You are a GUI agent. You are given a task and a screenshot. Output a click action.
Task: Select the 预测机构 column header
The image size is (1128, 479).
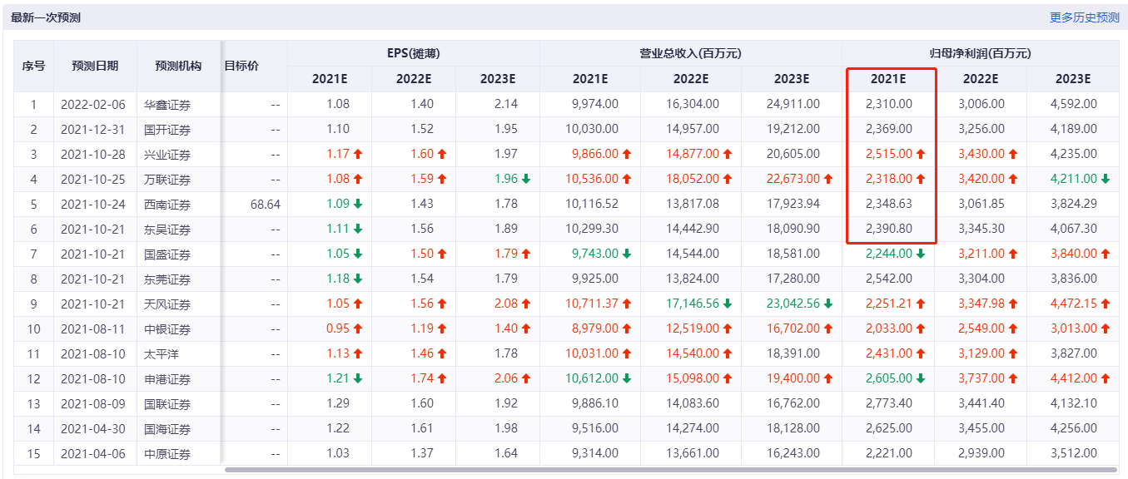coord(178,66)
